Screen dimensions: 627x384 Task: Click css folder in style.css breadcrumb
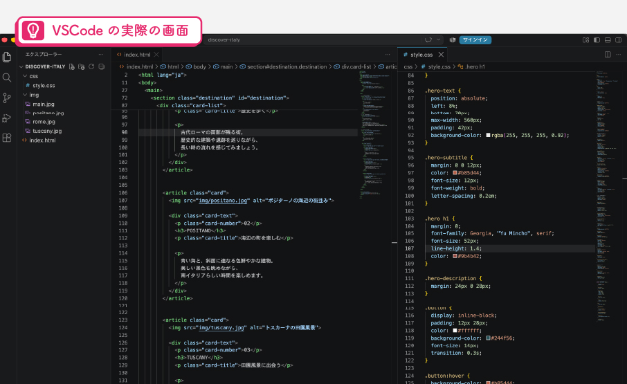click(x=408, y=66)
